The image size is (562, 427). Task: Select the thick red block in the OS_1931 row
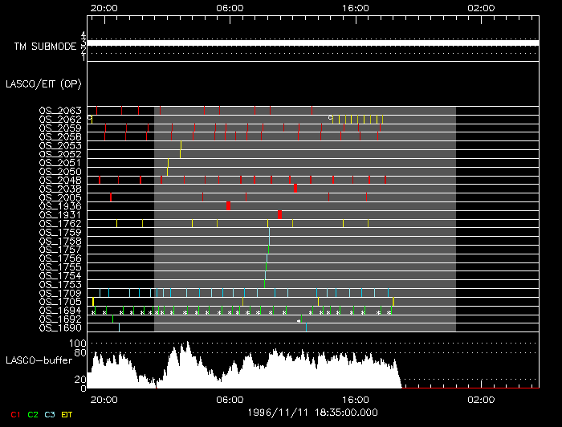[279, 214]
